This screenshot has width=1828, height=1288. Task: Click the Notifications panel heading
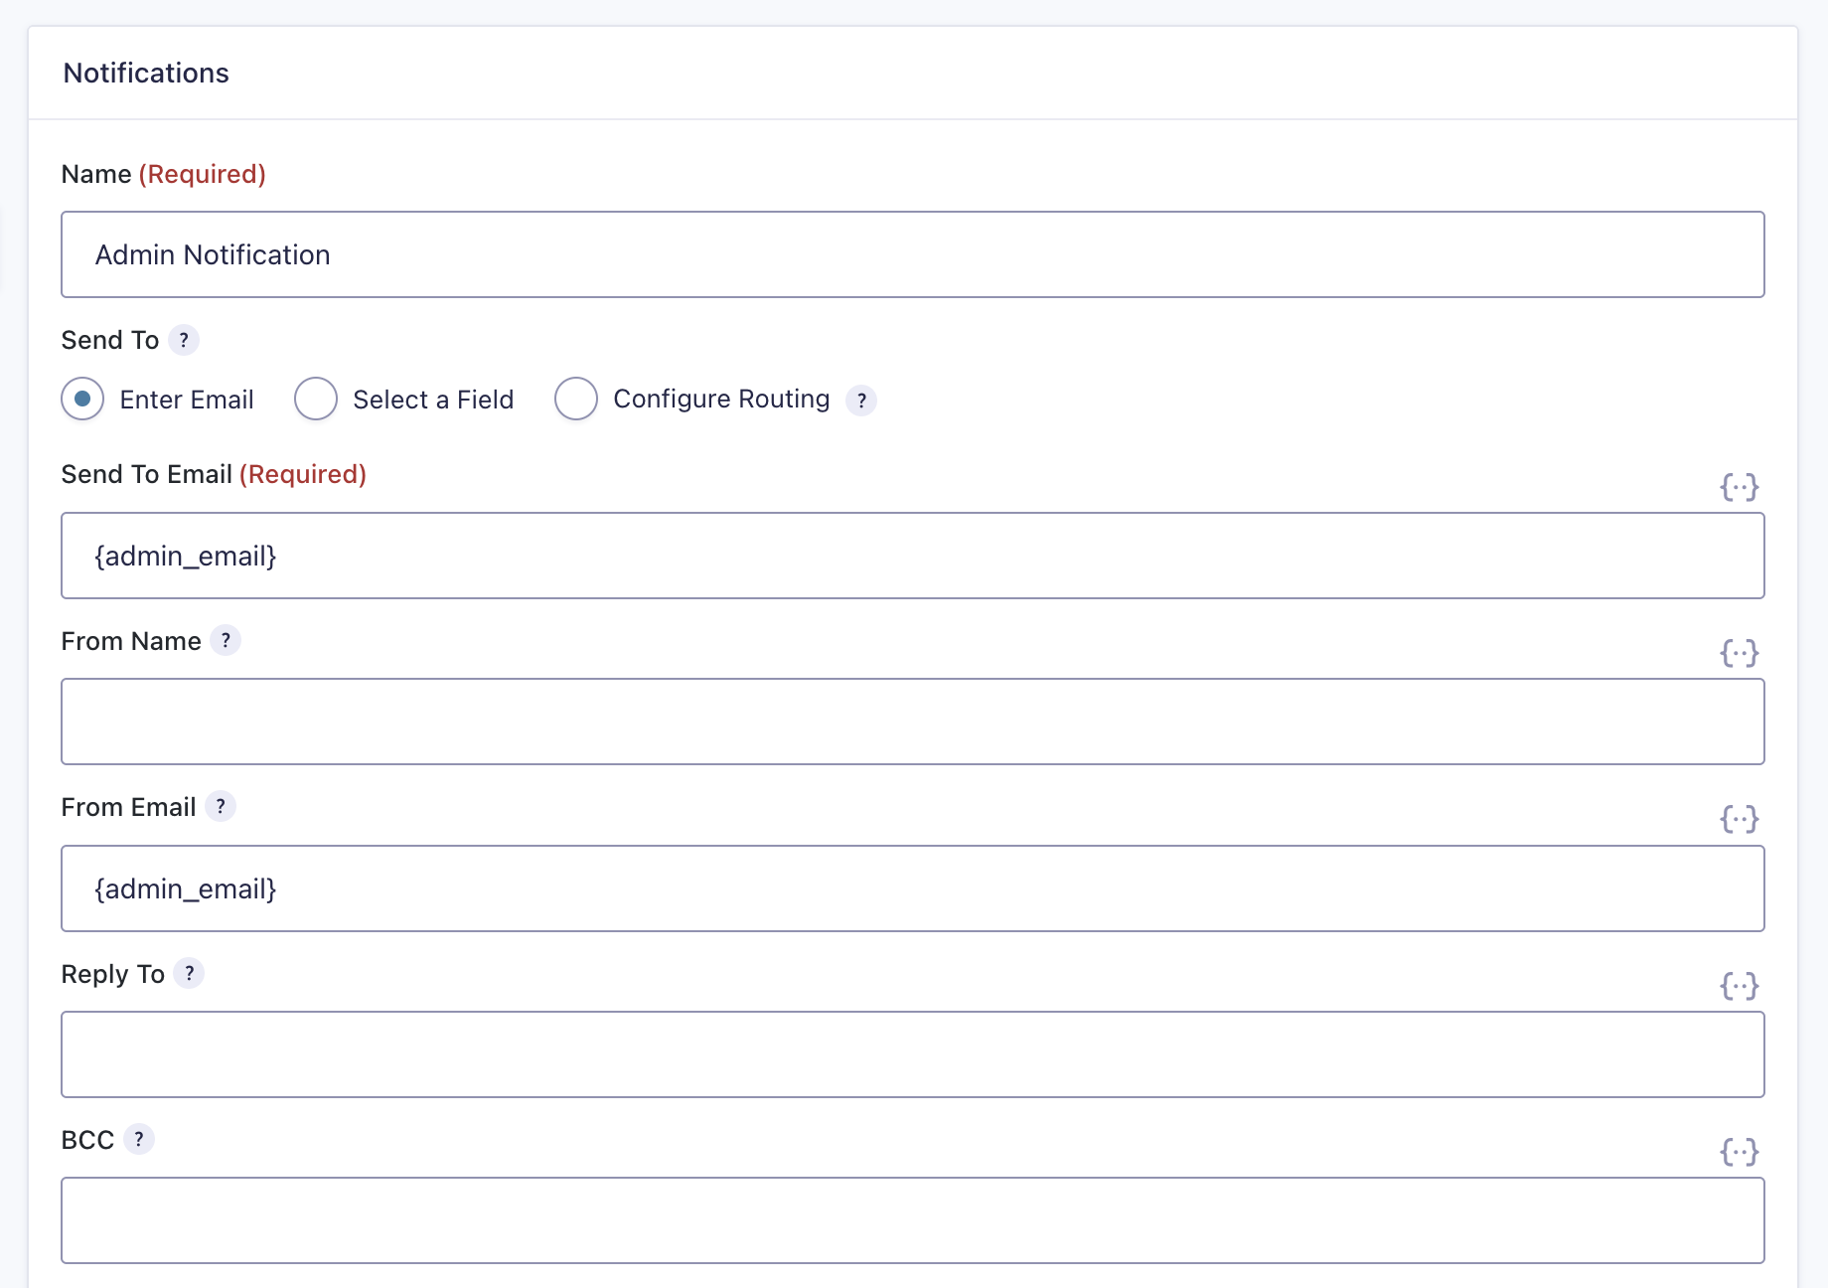[146, 74]
